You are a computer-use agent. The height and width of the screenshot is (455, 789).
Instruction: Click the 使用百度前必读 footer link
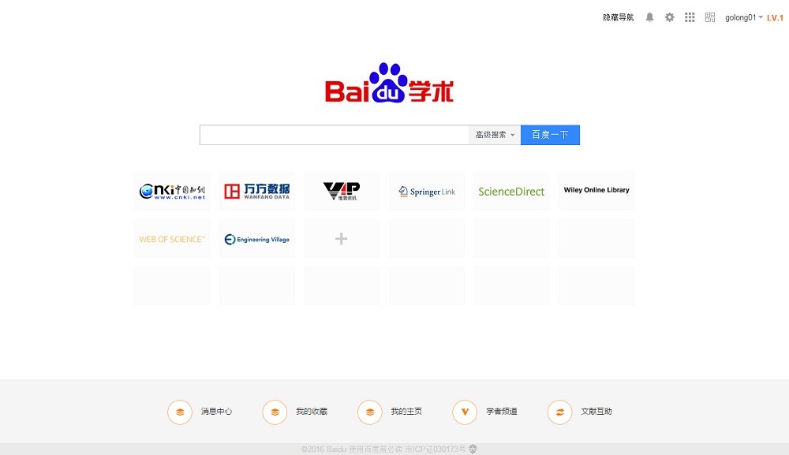pos(376,449)
